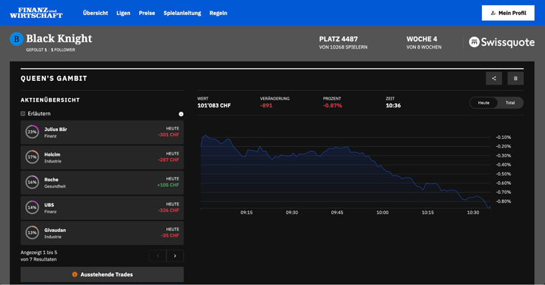Screen dimensions: 545x285
Task: Click the 09:45 time axis label
Action: point(337,213)
